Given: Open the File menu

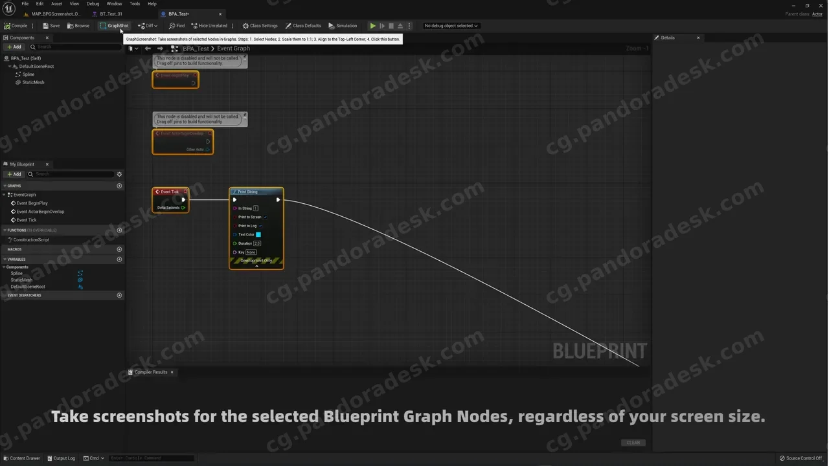Looking at the screenshot, I should [x=25, y=4].
